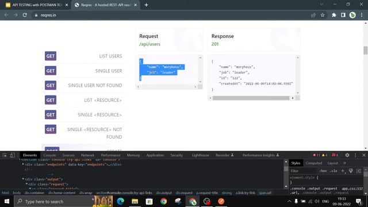Switch to DevTools Memory tab
Image resolution: width=368 pixels, height=207 pixels.
[133, 155]
